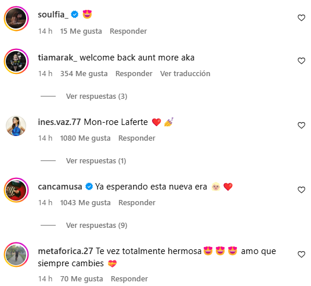The width and height of the screenshot is (311, 286).
Task: Like tiamarak_'s welcome back comment
Action: [x=301, y=61]
